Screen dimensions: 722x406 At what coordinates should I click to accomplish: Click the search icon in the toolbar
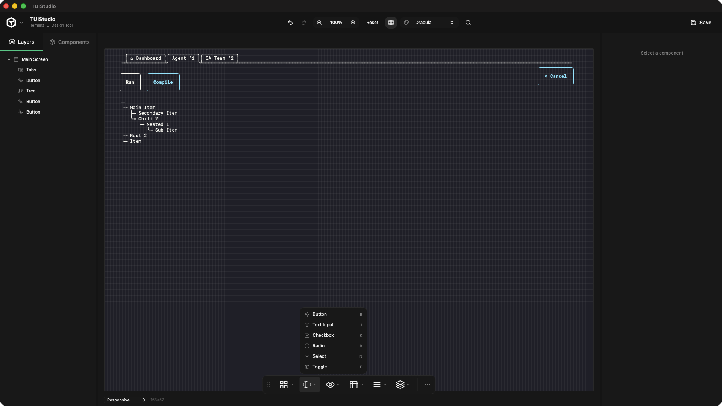click(x=468, y=23)
